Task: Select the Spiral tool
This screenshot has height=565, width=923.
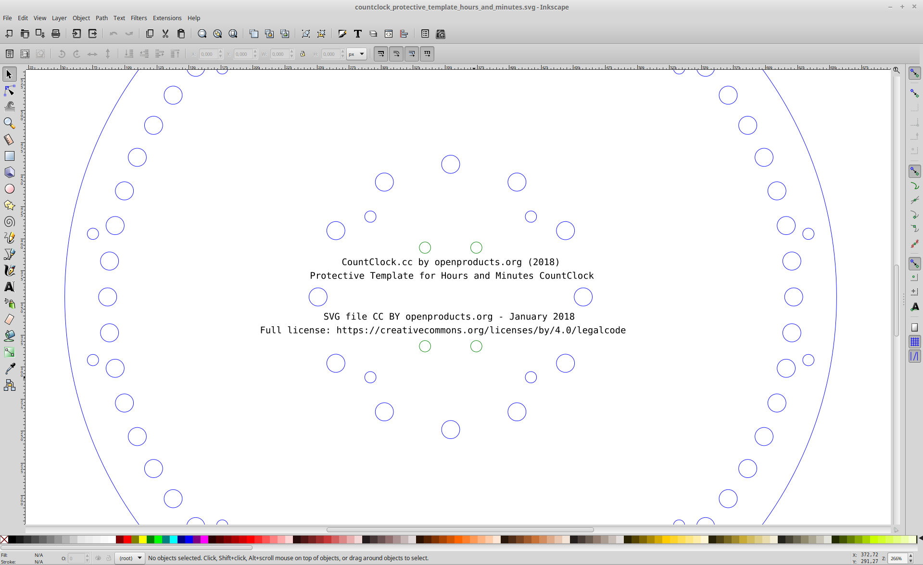Action: click(9, 221)
